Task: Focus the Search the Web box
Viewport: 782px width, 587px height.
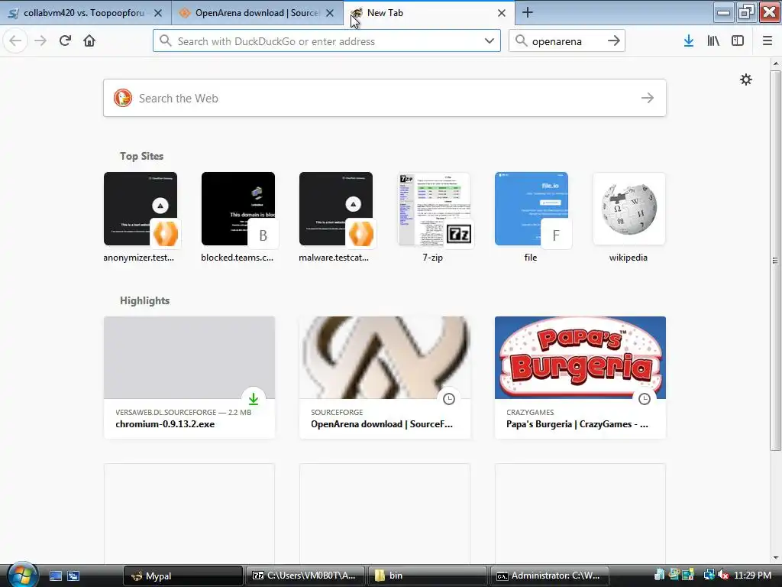Action: point(385,98)
